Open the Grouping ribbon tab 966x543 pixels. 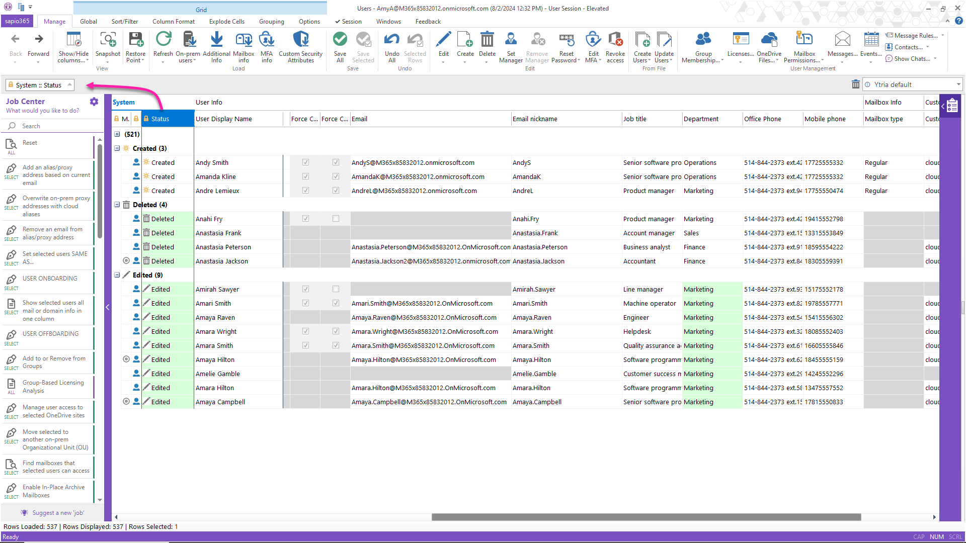(x=272, y=22)
